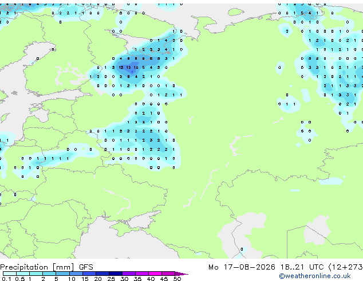Click the 15–20 mm legend swatch

89,274
